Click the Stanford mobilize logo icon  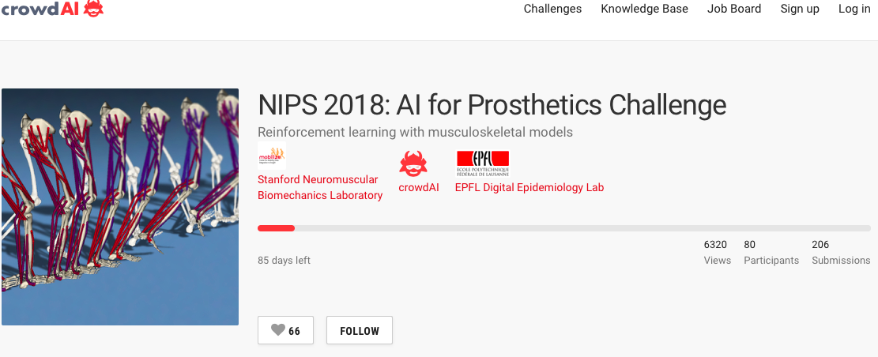[x=271, y=156]
